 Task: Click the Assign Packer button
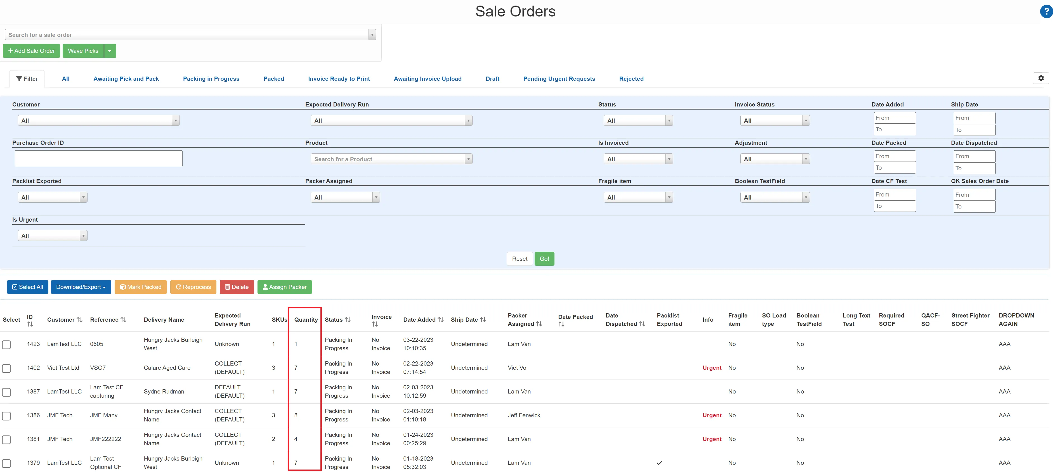click(x=285, y=287)
